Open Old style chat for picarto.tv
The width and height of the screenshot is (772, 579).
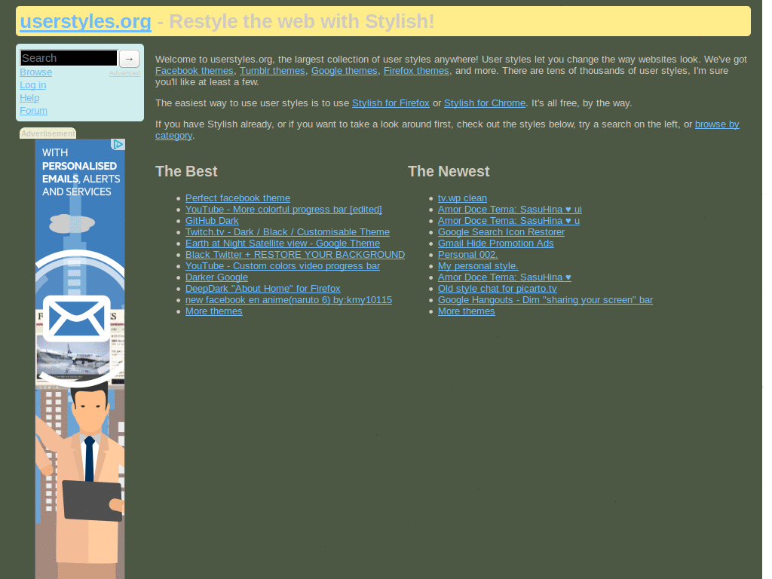point(498,289)
